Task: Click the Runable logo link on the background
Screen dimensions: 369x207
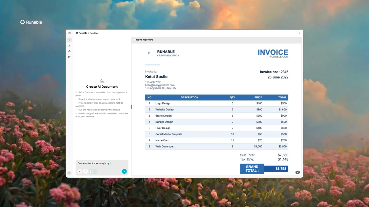Action: [x=31, y=22]
